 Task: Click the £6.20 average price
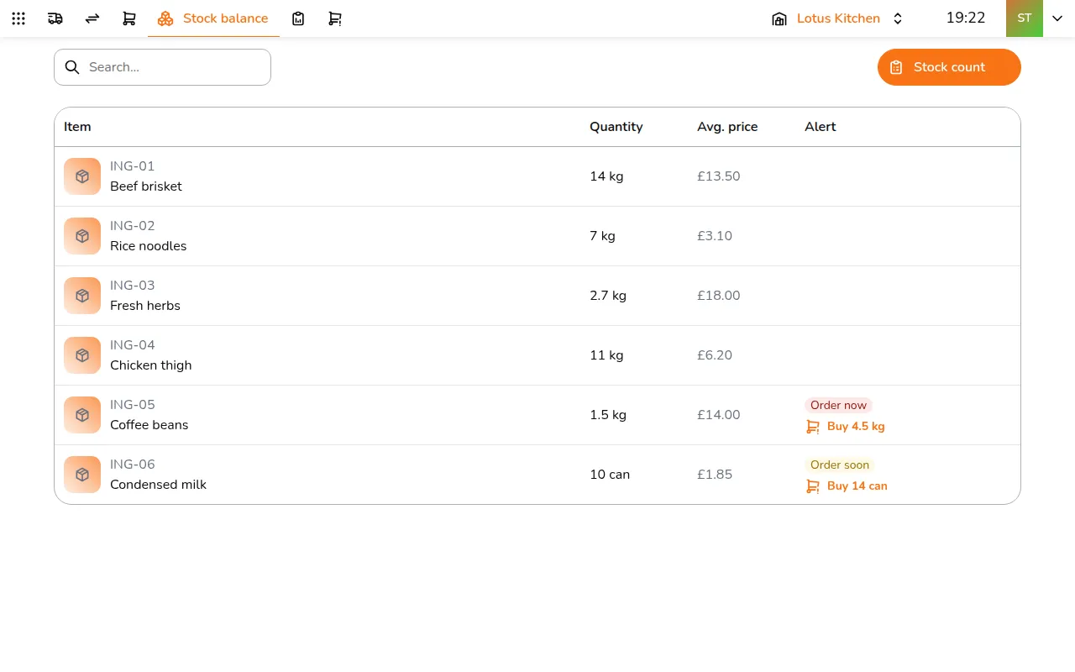coord(715,355)
